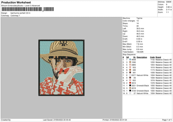Click the tan color swatch in stop 2
This screenshot has width=173, height=122.
tap(130, 62)
